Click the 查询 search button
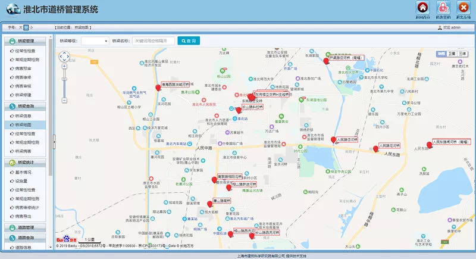Image resolution: width=476 pixels, height=259 pixels. point(189,40)
